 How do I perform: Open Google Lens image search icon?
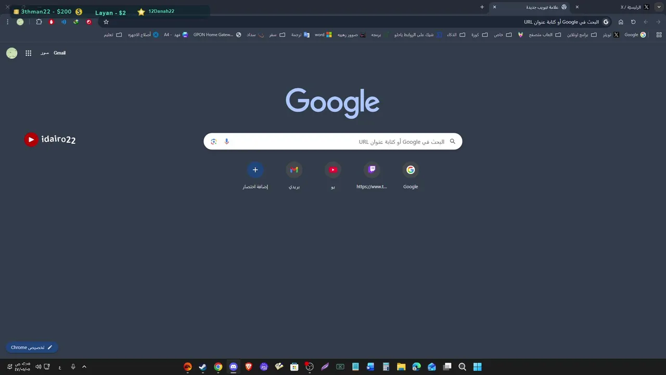tap(213, 142)
